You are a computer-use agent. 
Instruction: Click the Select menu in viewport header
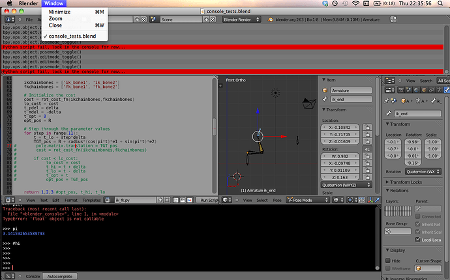pyautogui.click(x=262, y=200)
